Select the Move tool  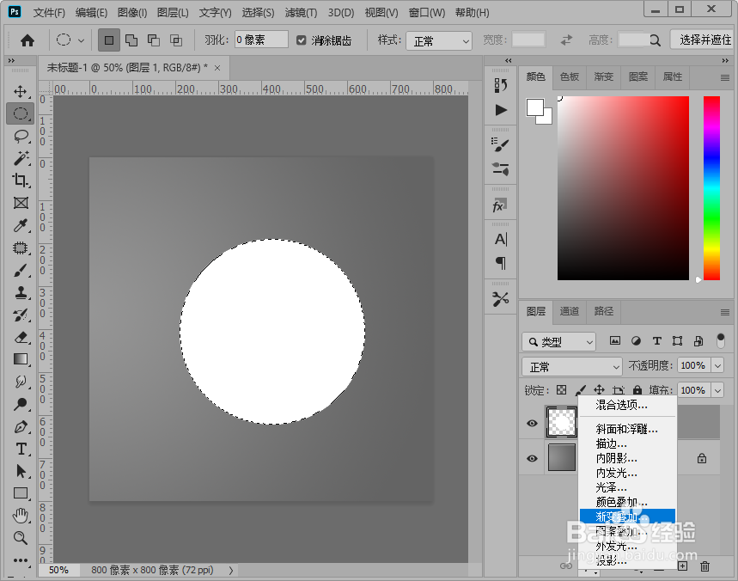coord(21,91)
